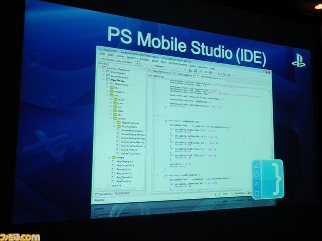This screenshot has height=241, width=322.
Task: Click the actor folder icon
Action: [x=115, y=99]
